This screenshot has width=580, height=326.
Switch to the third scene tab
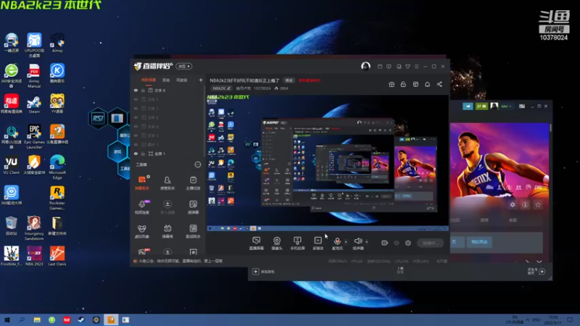(x=182, y=80)
